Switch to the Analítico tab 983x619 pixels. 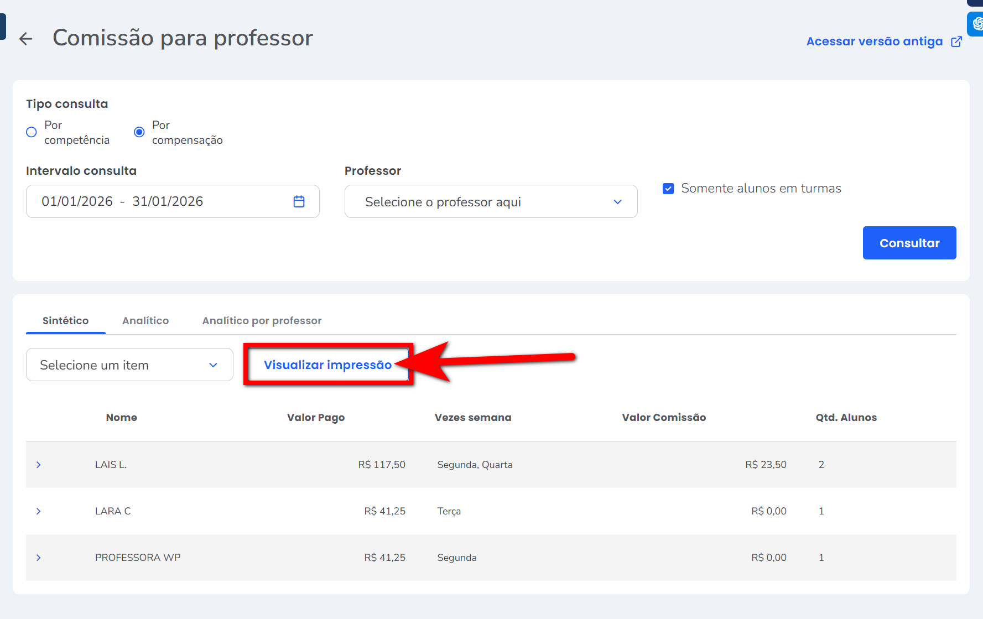145,321
